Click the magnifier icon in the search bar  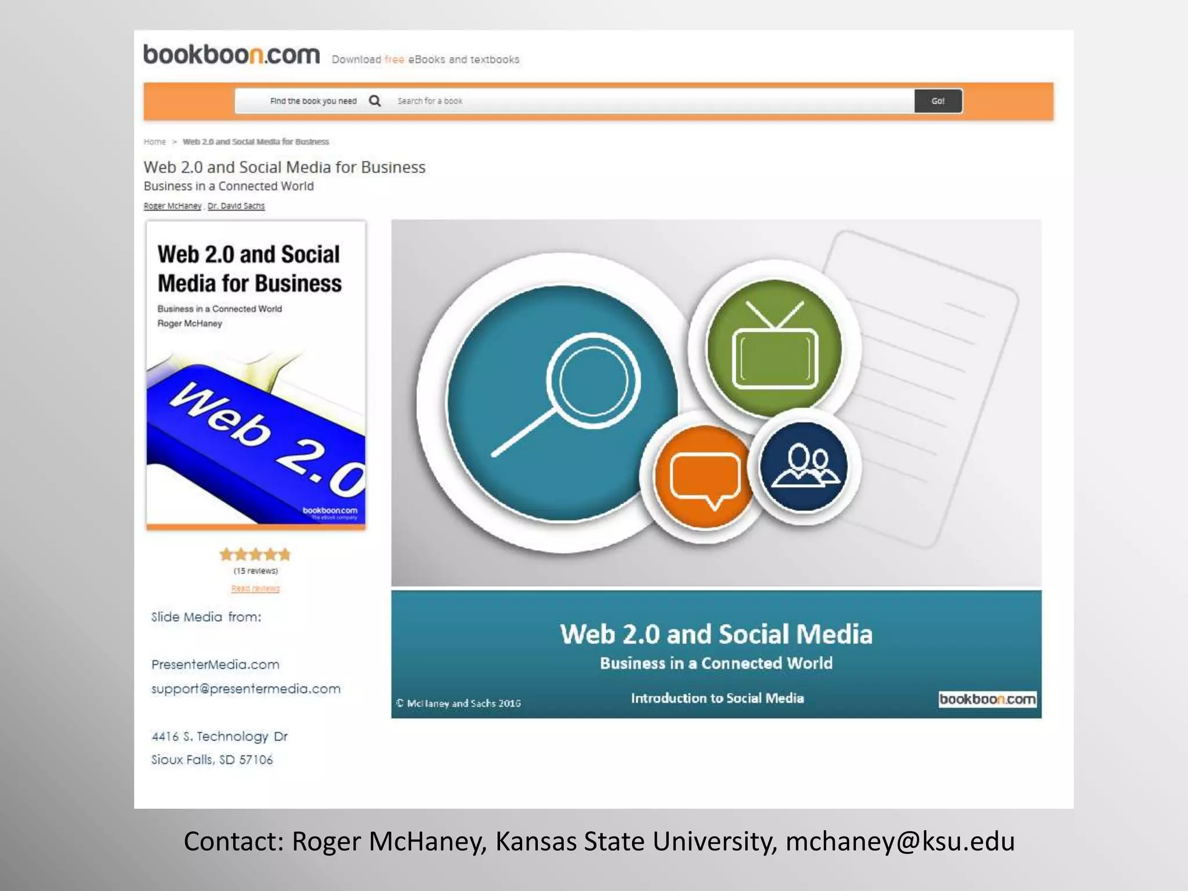(375, 101)
